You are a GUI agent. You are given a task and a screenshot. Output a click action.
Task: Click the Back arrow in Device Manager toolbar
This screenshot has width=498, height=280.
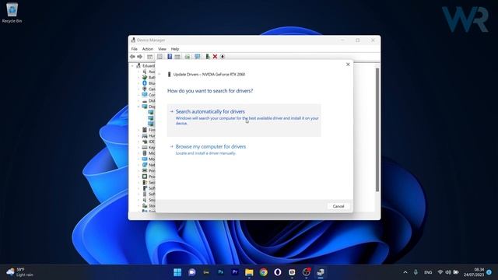click(x=132, y=57)
